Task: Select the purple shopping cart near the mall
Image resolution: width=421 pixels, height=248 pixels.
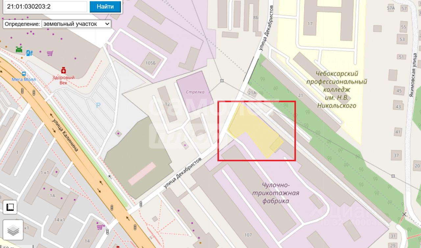Action: tap(50, 53)
